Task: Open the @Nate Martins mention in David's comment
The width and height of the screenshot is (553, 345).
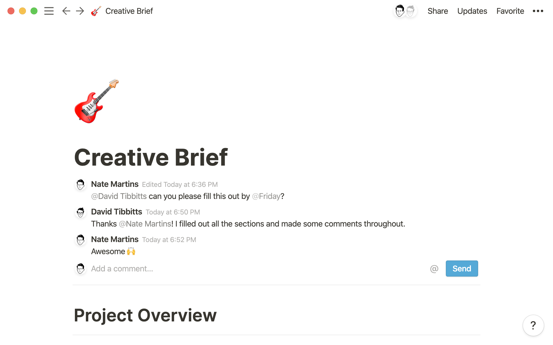Action: 145,224
